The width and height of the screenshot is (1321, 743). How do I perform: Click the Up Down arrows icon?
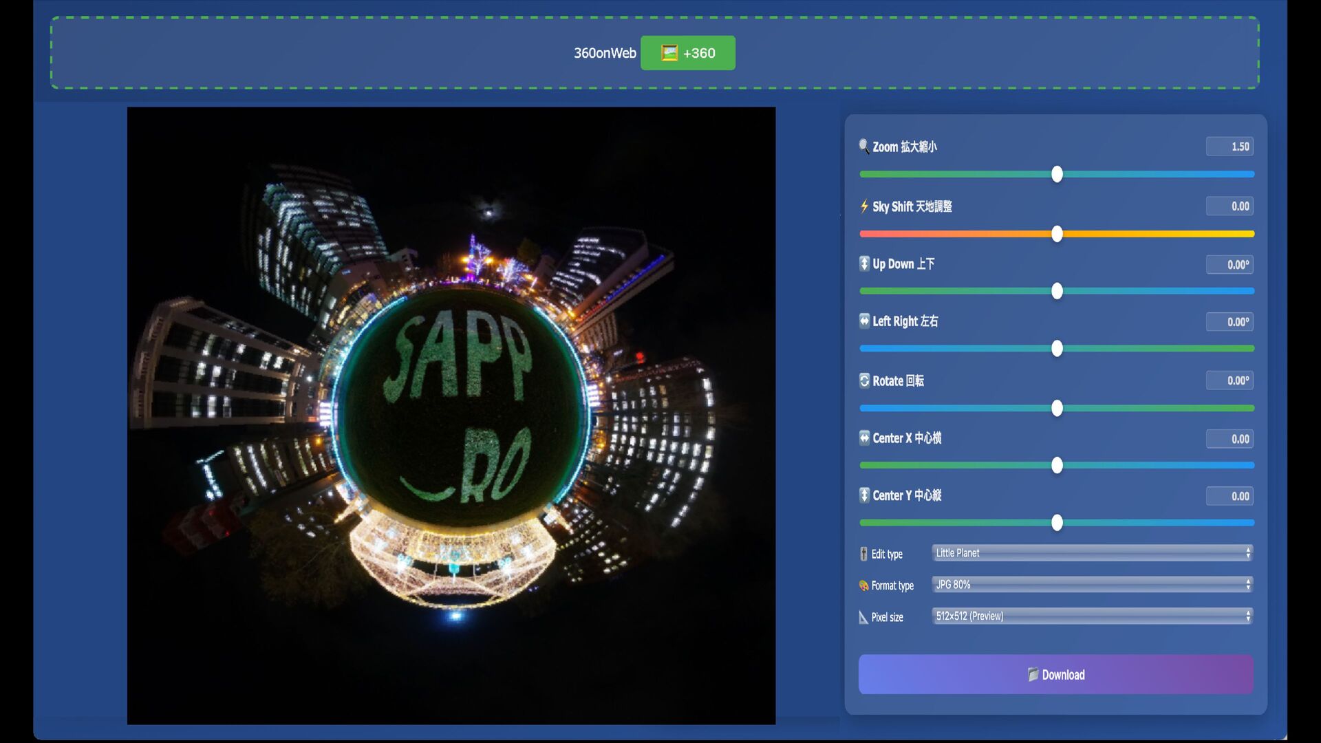[x=864, y=263]
